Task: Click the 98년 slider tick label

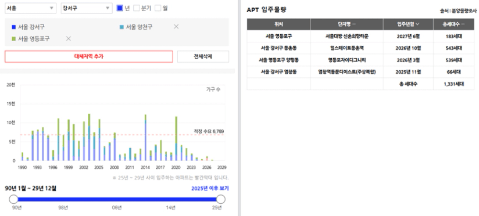Action: click(x=63, y=208)
